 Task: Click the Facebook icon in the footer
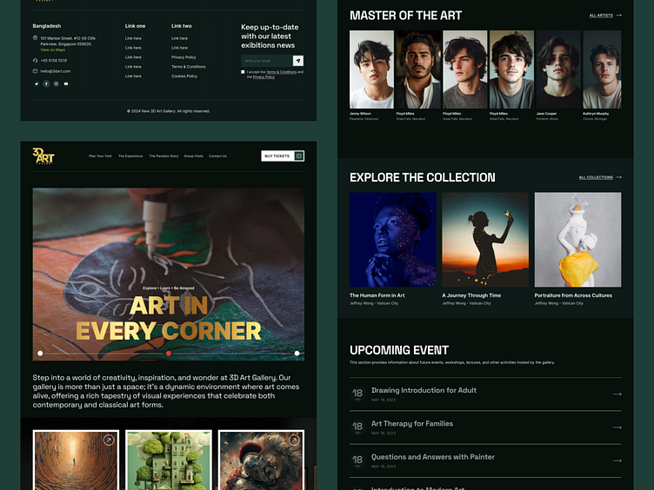coord(46,83)
